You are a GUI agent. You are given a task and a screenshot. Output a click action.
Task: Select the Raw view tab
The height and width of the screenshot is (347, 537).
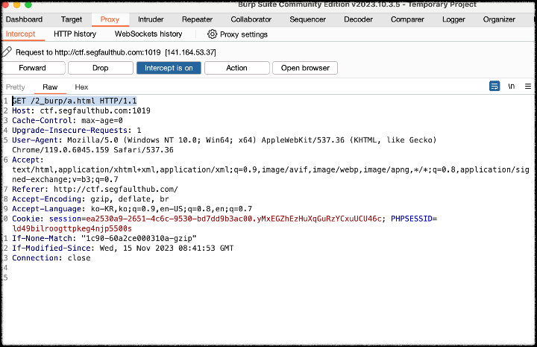pyautogui.click(x=50, y=87)
